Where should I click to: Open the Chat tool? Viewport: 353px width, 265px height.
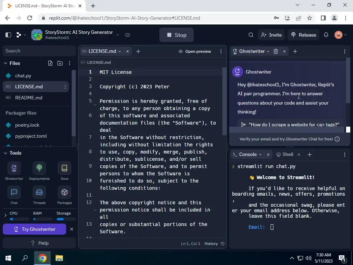coord(14,195)
